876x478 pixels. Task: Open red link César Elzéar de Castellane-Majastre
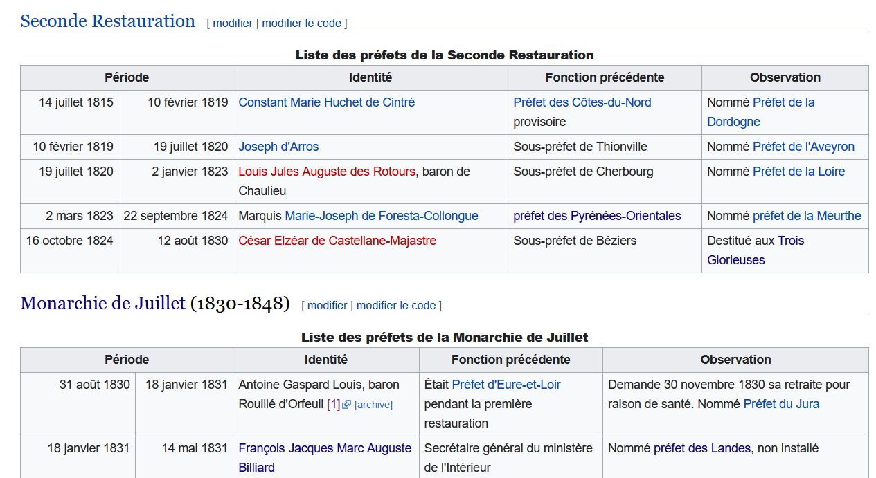(x=337, y=241)
